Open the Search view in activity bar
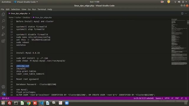 [3, 21]
